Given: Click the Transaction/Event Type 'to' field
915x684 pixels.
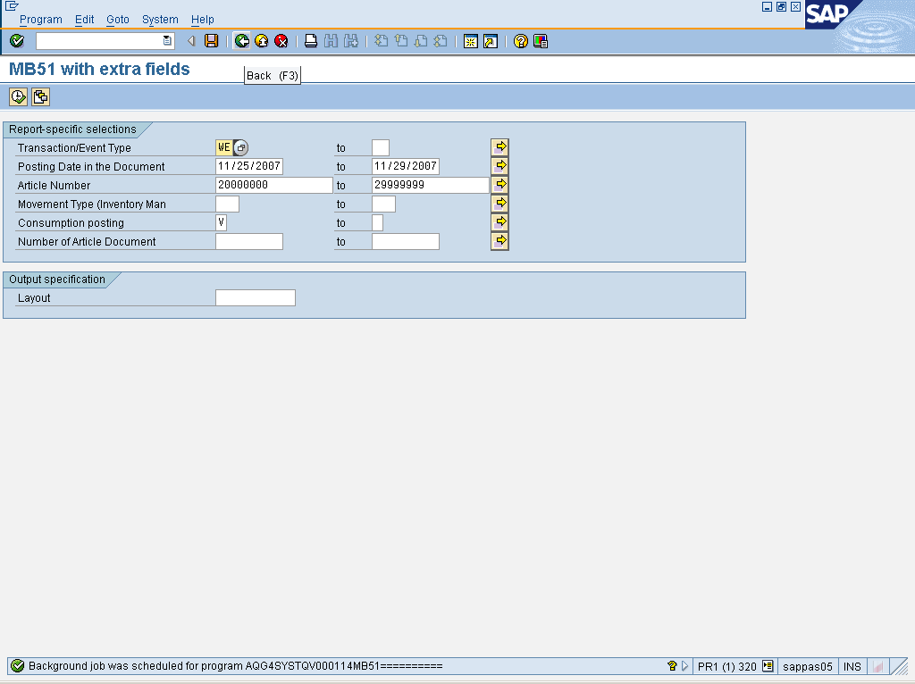Looking at the screenshot, I should (x=381, y=148).
